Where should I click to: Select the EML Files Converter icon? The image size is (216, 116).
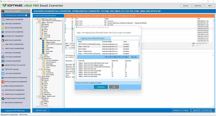[3, 44]
